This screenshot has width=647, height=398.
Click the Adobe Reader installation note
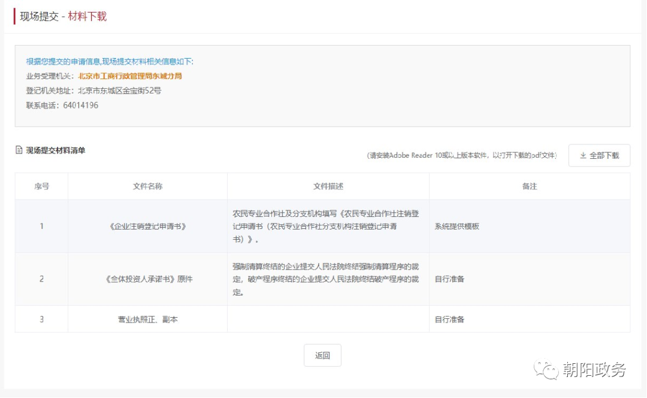click(x=462, y=155)
